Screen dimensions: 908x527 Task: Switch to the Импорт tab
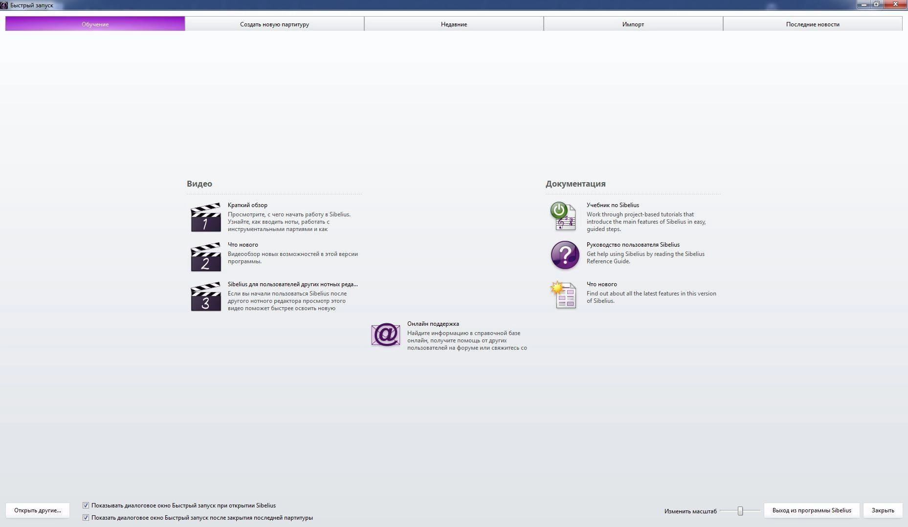tap(633, 24)
